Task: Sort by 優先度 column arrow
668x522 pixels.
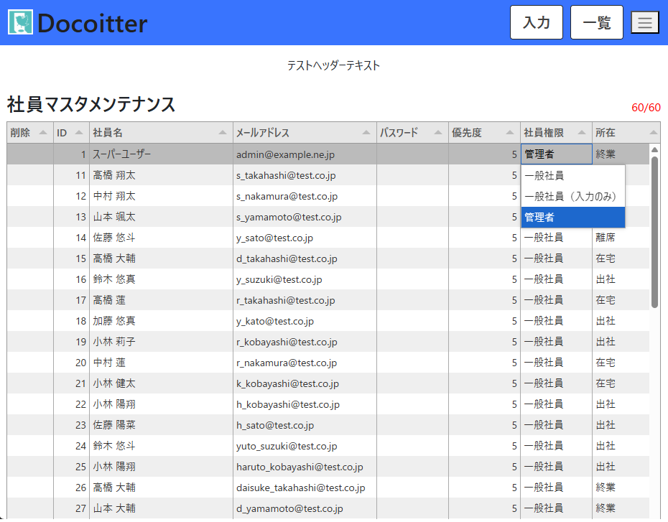Action: click(509, 133)
